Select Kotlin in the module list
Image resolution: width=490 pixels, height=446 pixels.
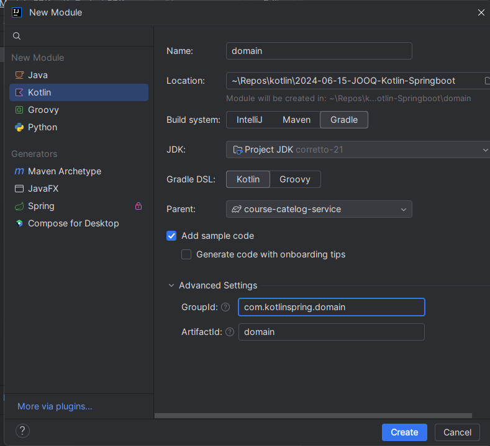(79, 92)
